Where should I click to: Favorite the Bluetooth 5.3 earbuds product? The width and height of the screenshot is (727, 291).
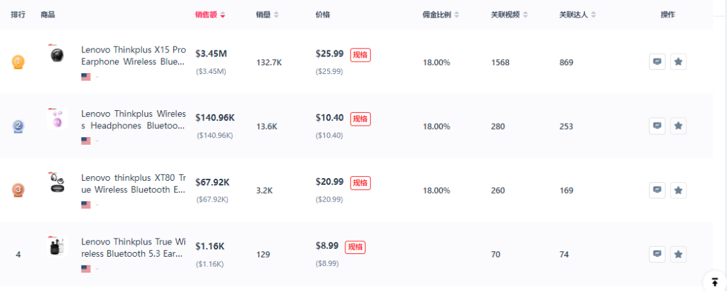point(679,254)
